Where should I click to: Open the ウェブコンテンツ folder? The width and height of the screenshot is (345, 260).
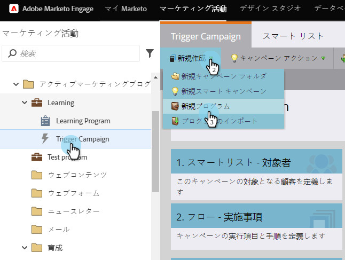(x=77, y=175)
